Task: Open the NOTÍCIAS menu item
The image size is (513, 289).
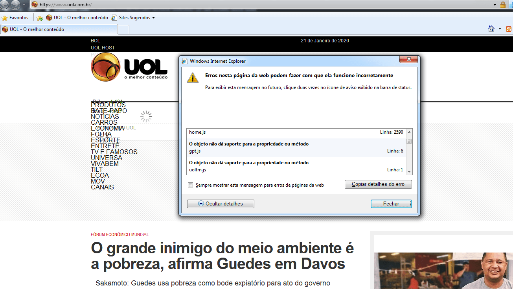Action: coord(105,116)
